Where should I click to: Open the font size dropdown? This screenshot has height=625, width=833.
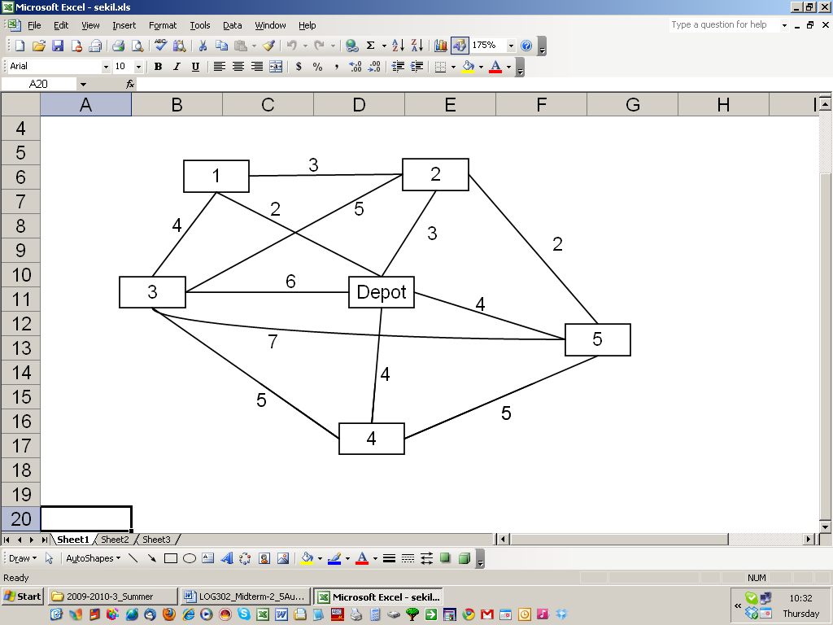[x=138, y=67]
